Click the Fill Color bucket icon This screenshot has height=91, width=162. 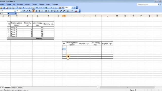[x=72, y=11]
